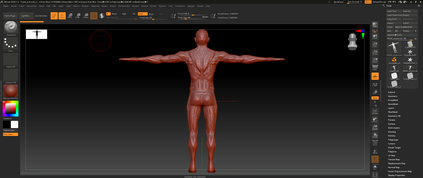
Task: Select the Rotate transform tool
Action: (86, 16)
